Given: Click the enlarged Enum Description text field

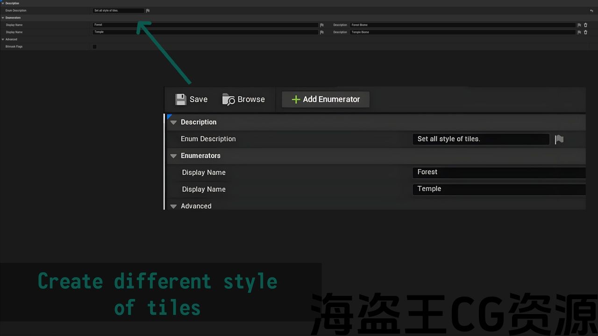Looking at the screenshot, I should 480,139.
